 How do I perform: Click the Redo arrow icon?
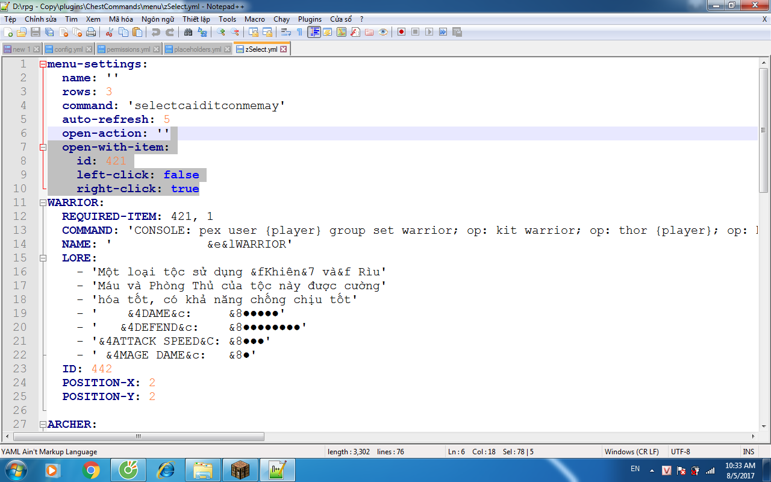point(170,32)
